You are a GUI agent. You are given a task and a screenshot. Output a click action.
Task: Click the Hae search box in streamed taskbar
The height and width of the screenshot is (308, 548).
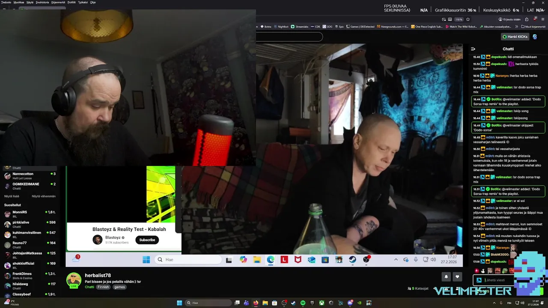[x=188, y=260]
